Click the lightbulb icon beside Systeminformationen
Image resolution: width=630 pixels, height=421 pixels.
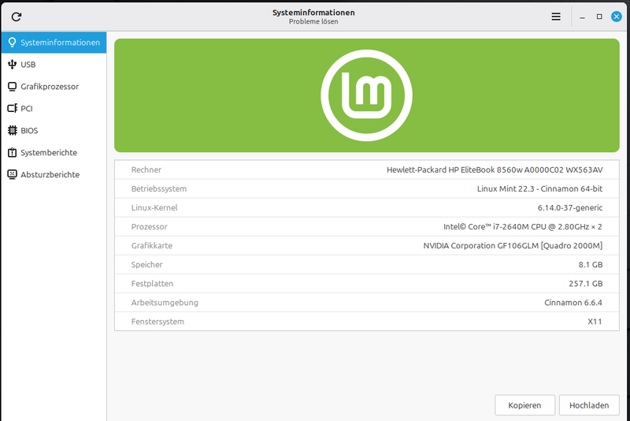pos(12,43)
